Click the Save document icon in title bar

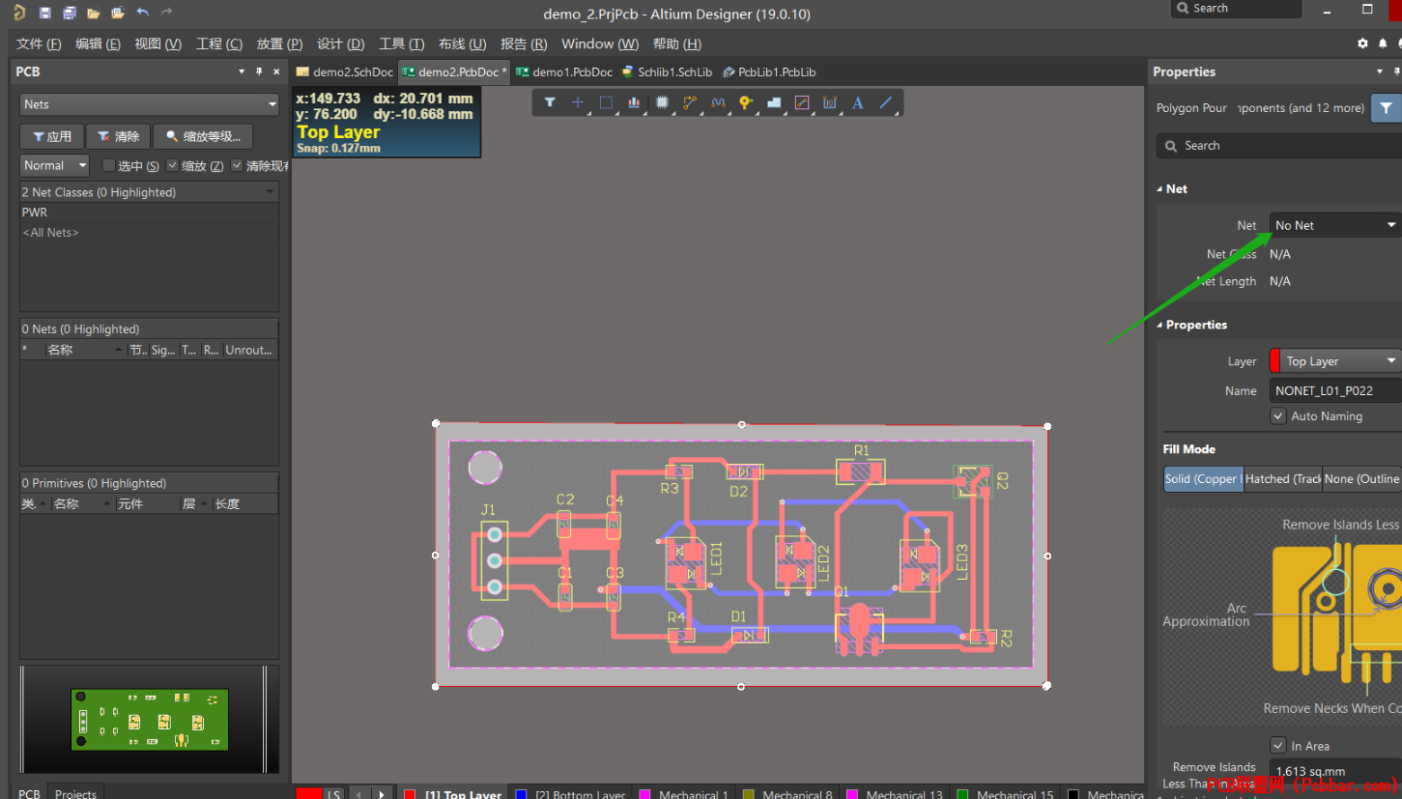(45, 13)
